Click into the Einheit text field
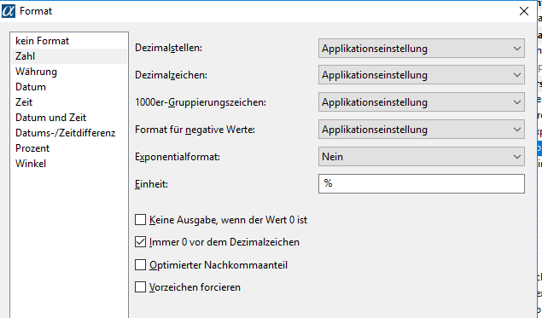The height and width of the screenshot is (318, 542). [422, 183]
